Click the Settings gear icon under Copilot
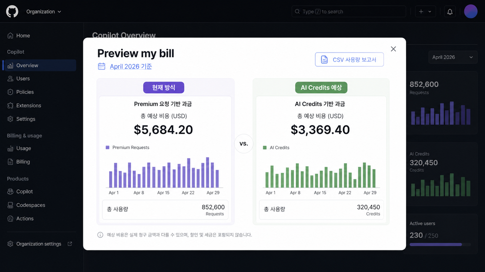Screen dimensions: 485x272 pos(10,119)
